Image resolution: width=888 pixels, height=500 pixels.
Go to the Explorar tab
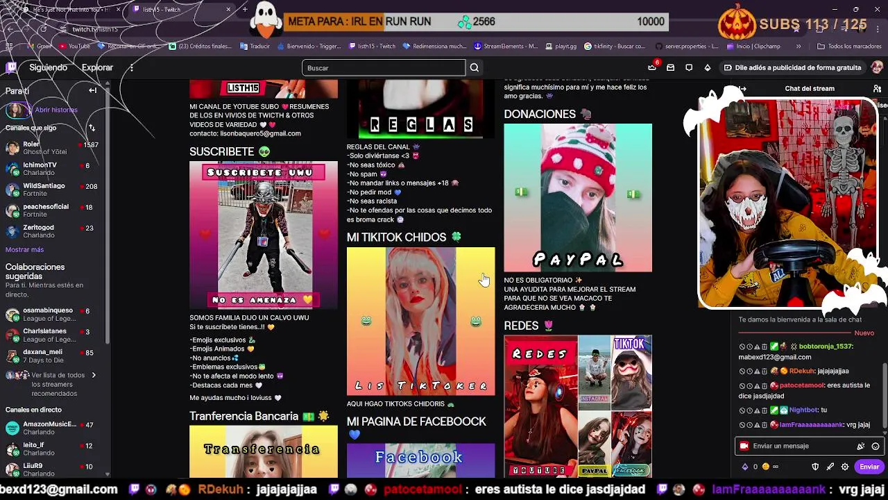[97, 67]
